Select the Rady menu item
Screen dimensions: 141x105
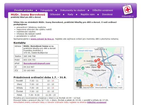click(70, 14)
